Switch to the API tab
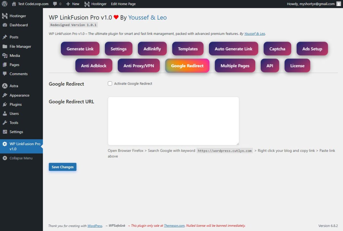Viewport: 343px width, 231px height. (270, 65)
